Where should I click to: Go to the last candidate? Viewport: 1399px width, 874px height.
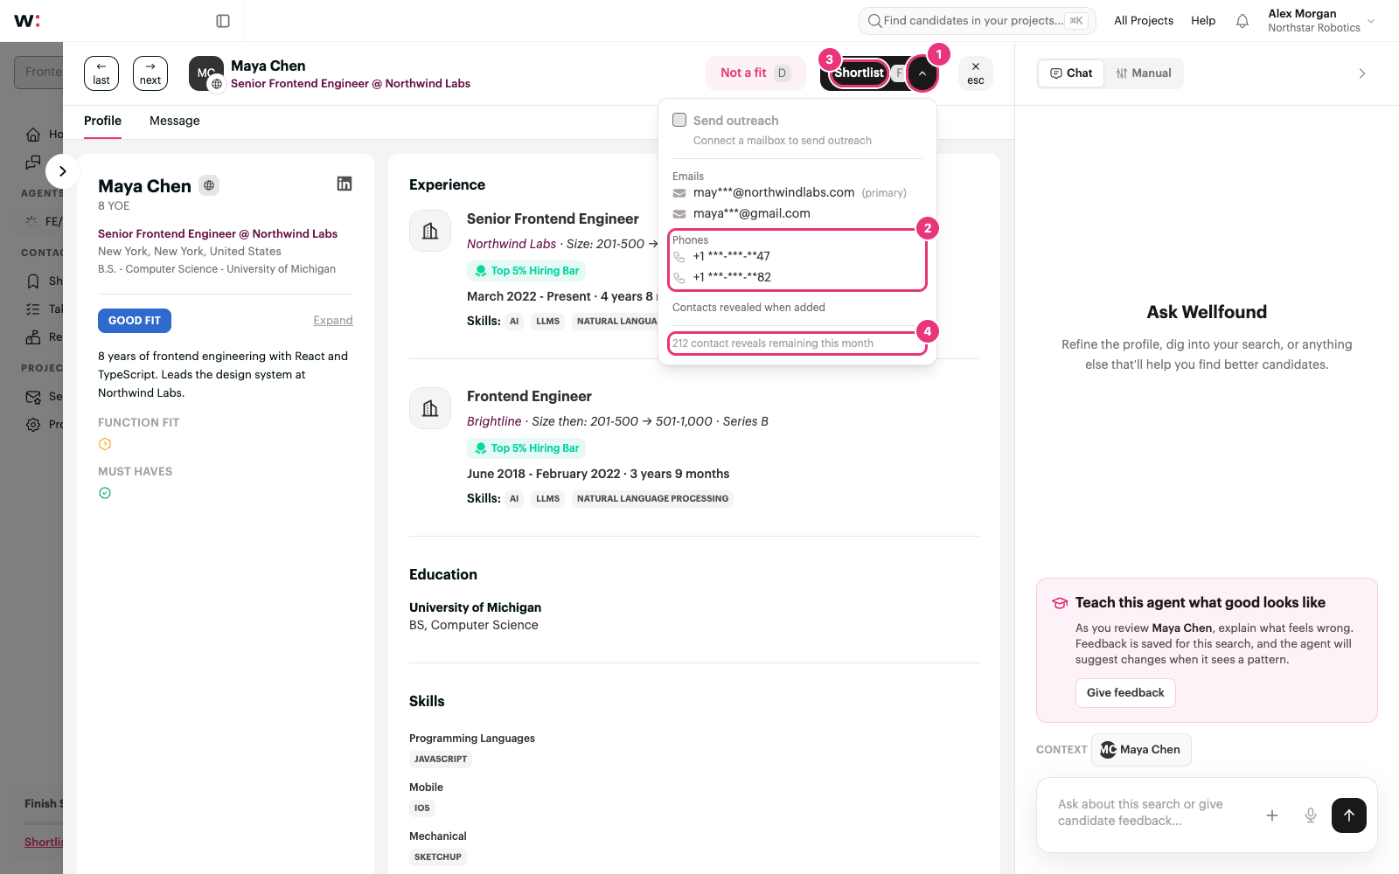[101, 73]
